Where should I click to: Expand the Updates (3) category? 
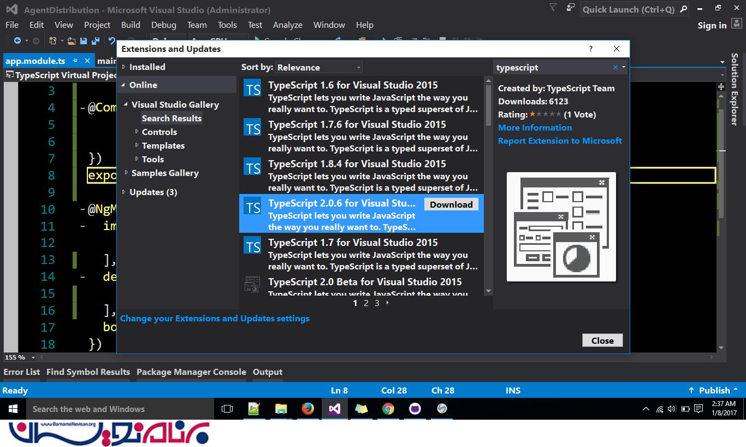click(x=124, y=192)
